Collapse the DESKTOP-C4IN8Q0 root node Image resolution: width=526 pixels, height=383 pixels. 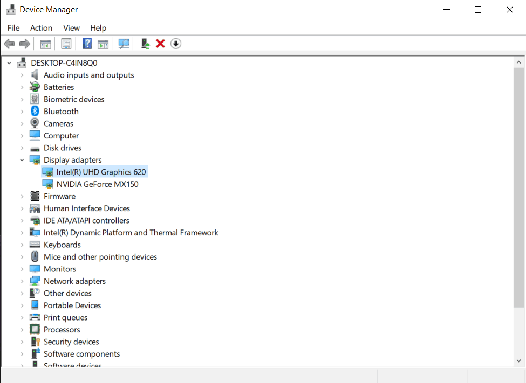(x=9, y=63)
